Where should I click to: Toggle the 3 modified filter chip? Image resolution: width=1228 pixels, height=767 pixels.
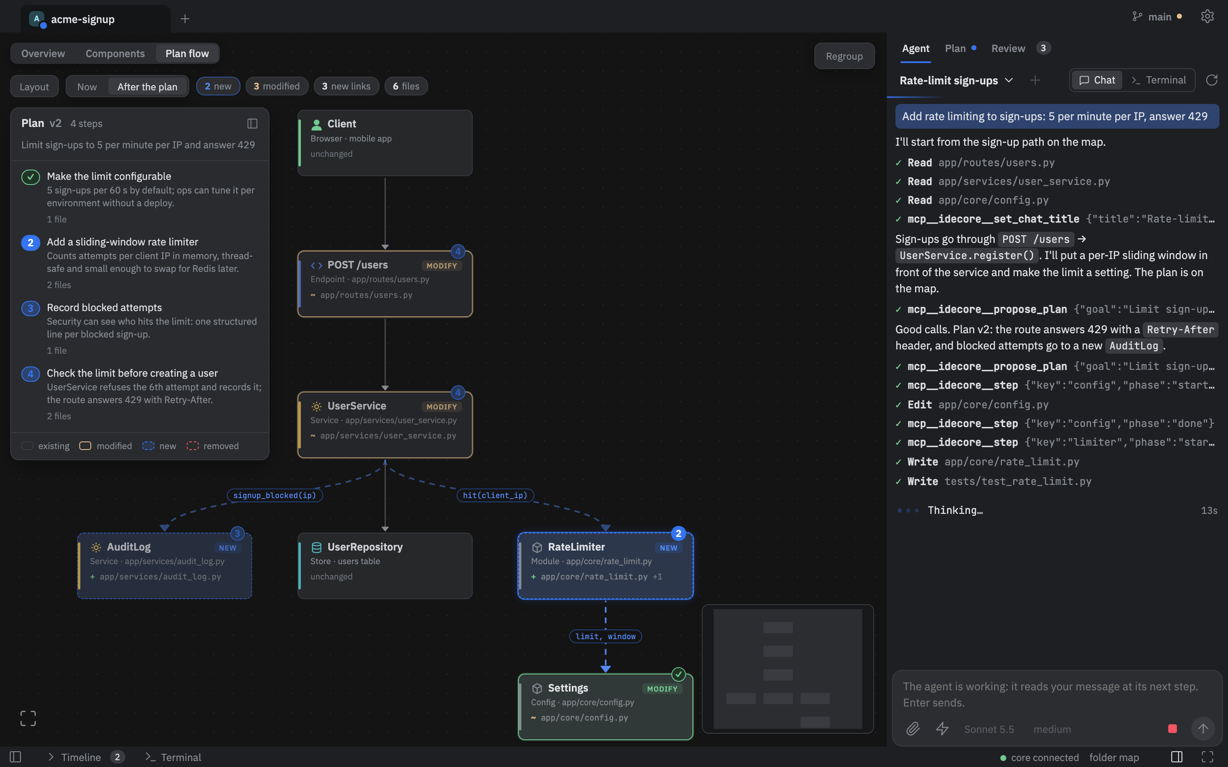coord(277,86)
